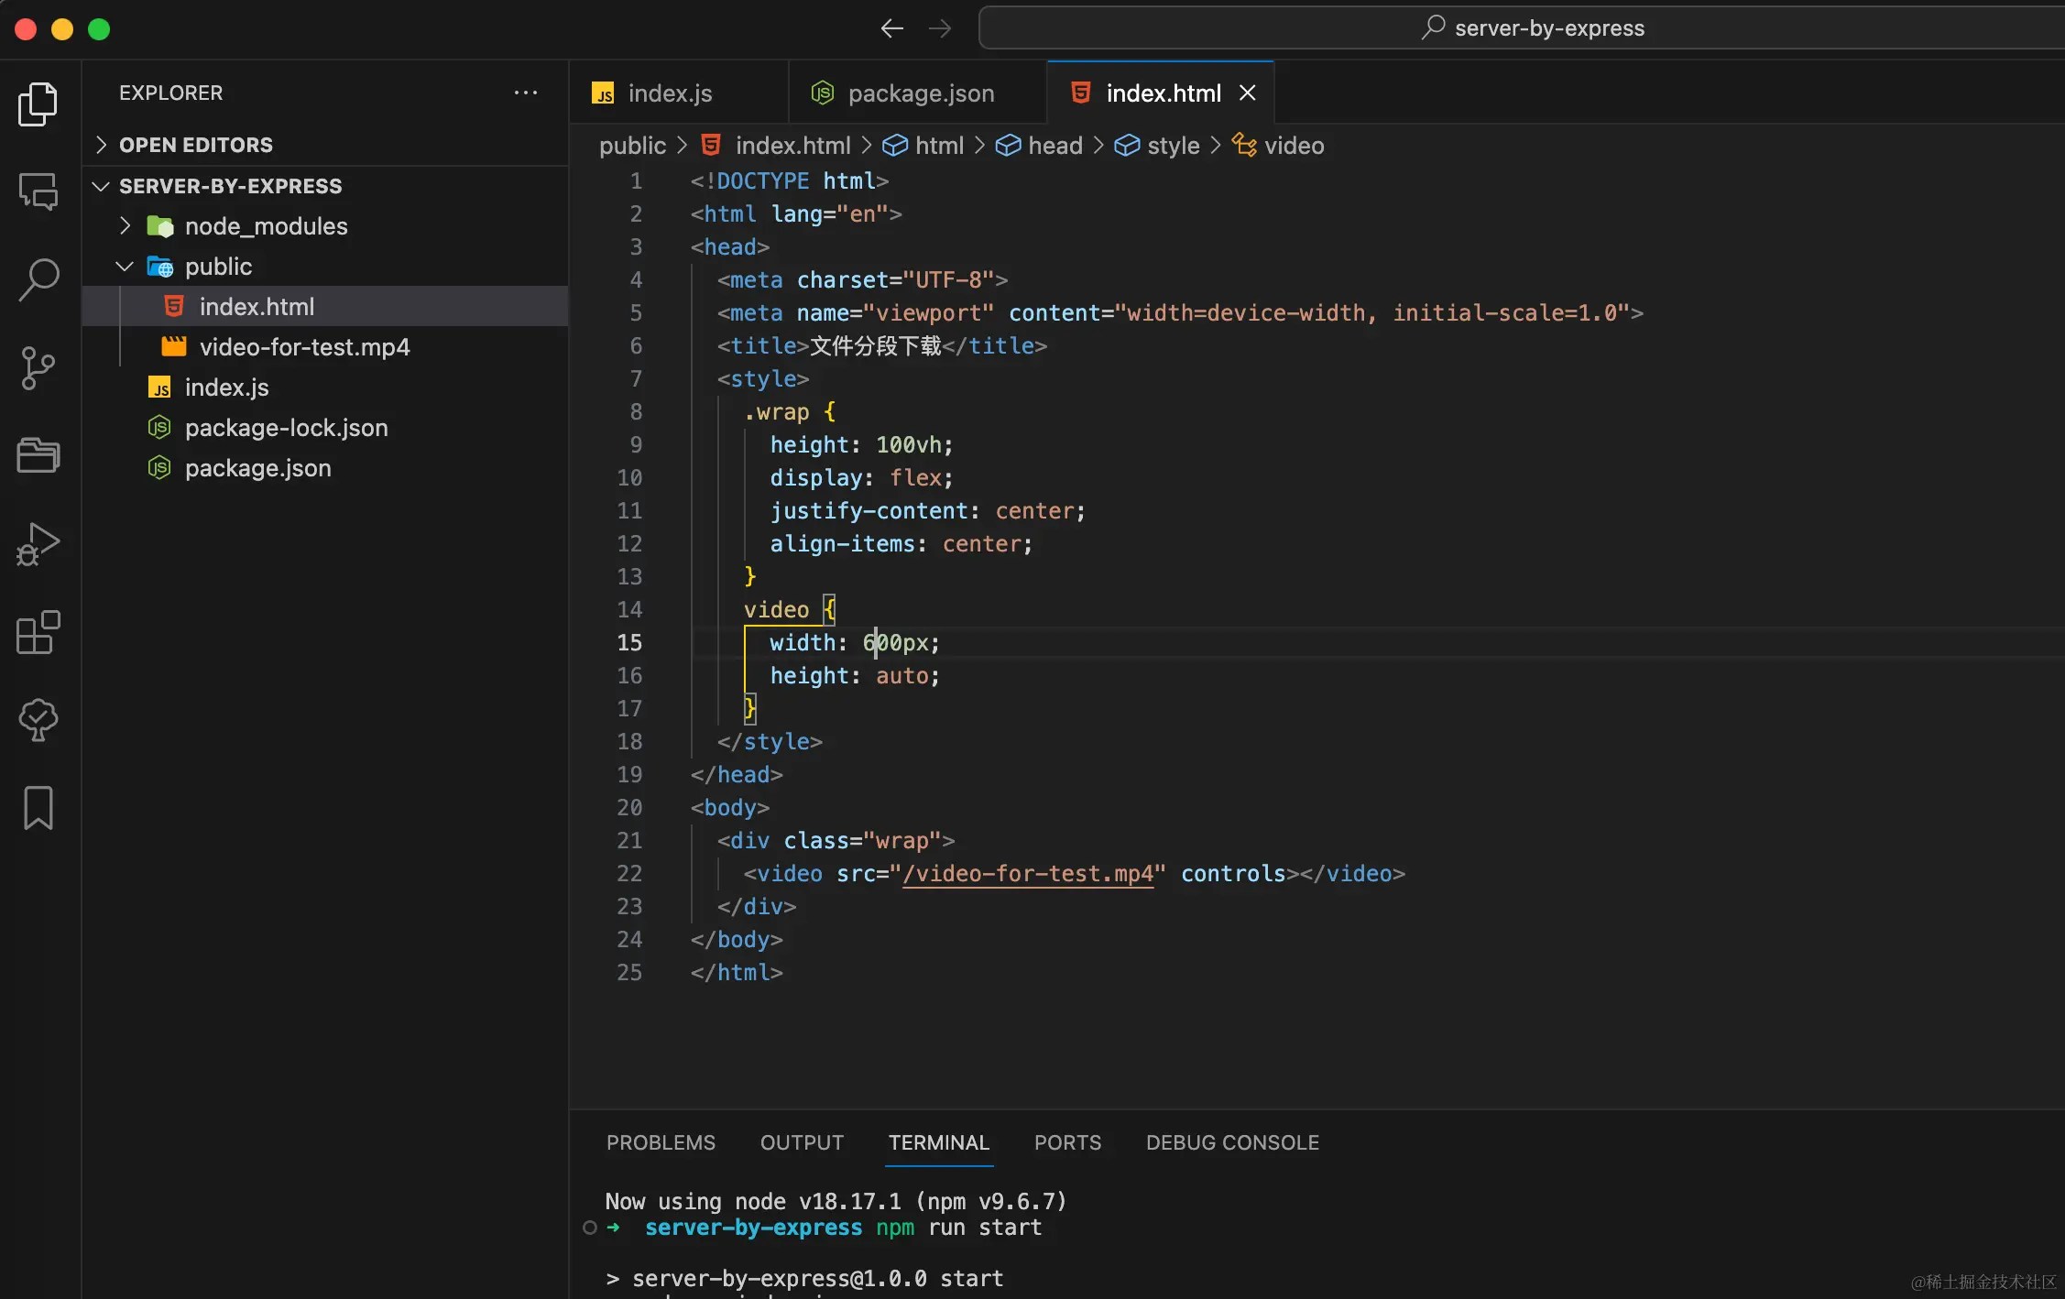Viewport: 2065px width, 1299px height.
Task: Click the node_modules folder icon
Action: pyautogui.click(x=160, y=226)
